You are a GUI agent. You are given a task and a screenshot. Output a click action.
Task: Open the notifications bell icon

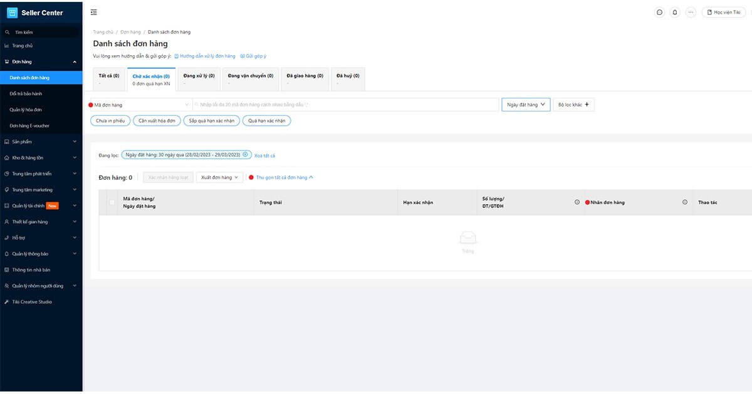pos(675,13)
